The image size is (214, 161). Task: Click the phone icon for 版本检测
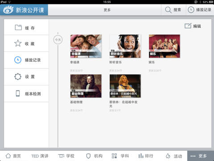coord(18,93)
